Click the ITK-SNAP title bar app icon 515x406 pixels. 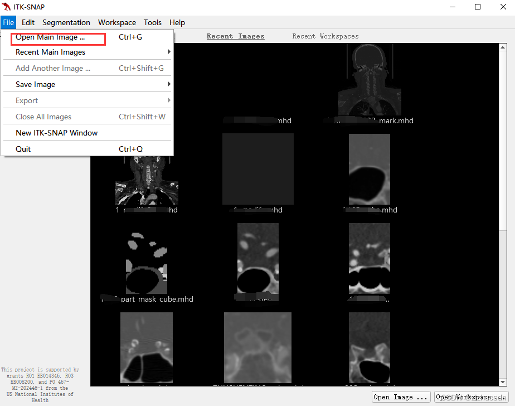(x=6, y=7)
